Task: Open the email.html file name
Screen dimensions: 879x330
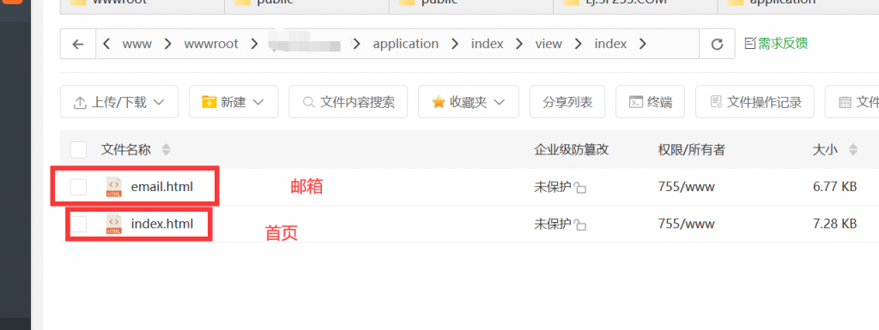Action: click(x=162, y=187)
